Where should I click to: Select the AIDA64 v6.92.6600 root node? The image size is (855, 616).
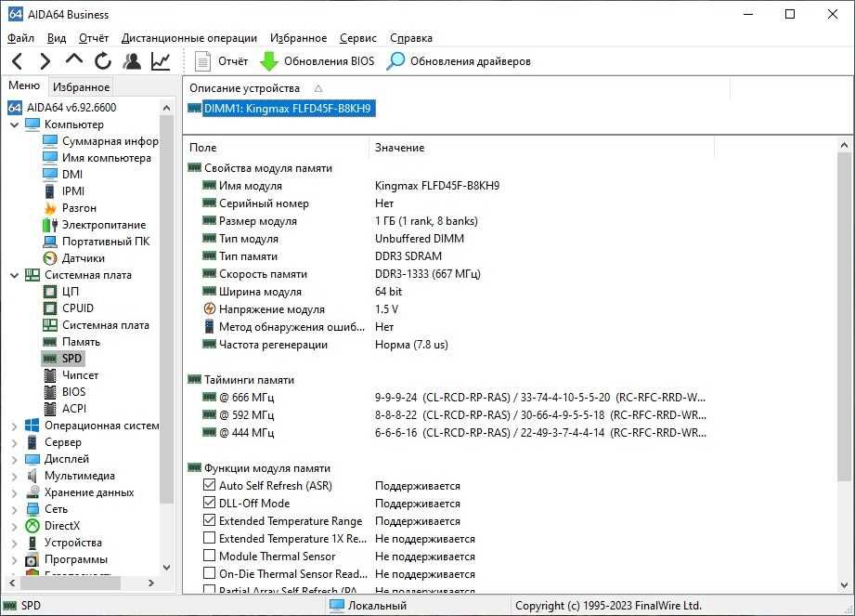coord(71,108)
